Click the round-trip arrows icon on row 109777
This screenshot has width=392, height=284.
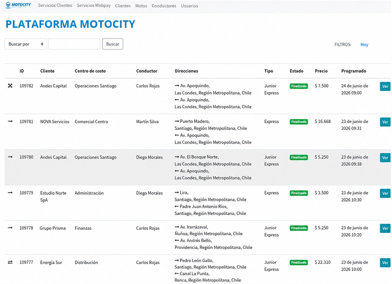pyautogui.click(x=10, y=262)
